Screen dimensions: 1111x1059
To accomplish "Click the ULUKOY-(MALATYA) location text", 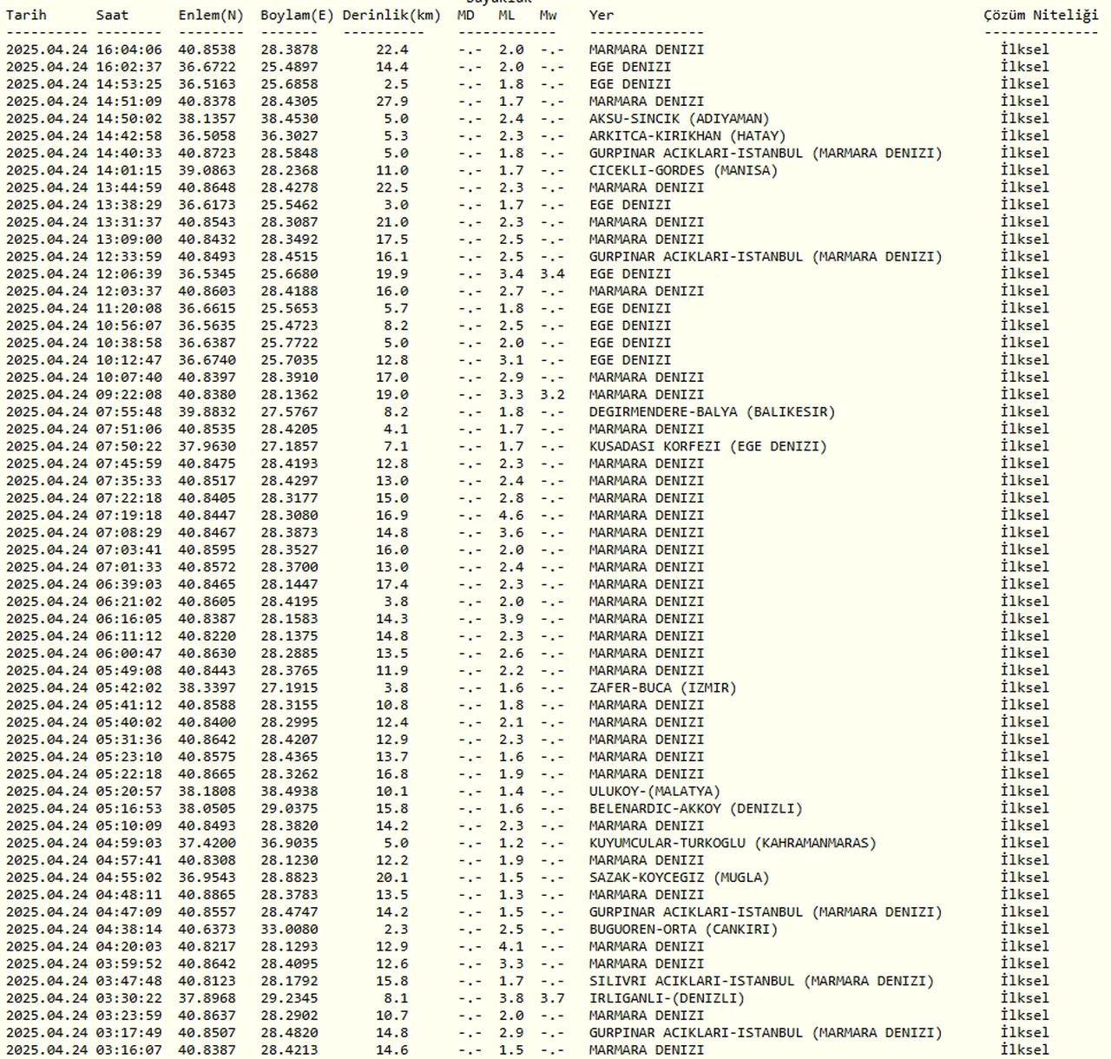I will [x=654, y=792].
